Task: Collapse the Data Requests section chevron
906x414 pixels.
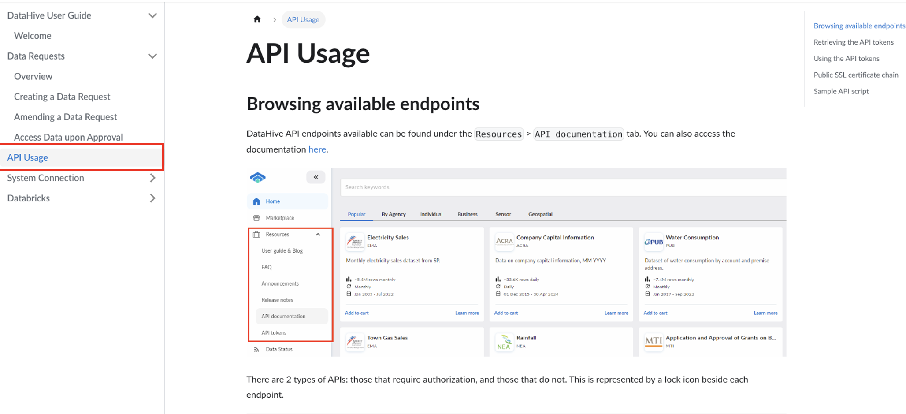Action: 152,56
